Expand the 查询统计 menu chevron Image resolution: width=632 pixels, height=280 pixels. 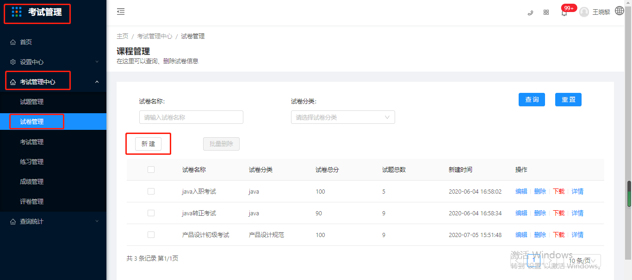(97, 221)
